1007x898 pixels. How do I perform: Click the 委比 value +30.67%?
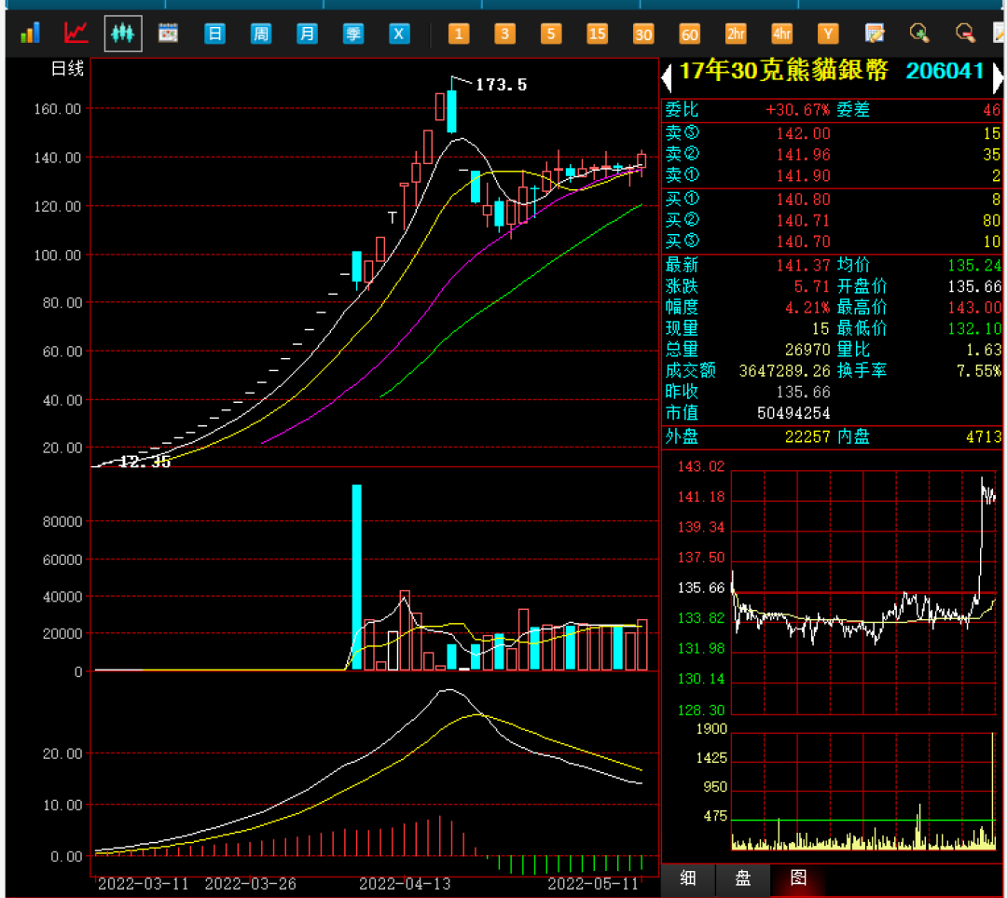(797, 110)
